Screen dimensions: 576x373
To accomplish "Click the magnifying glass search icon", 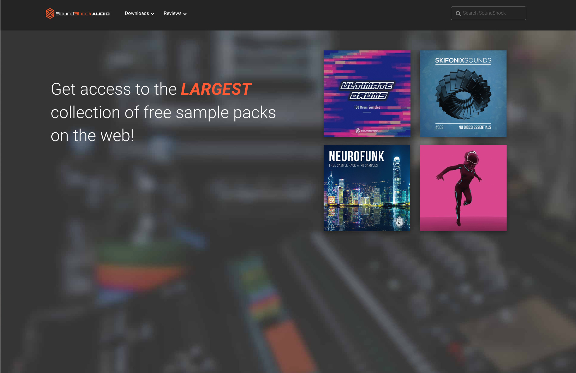I will (458, 13).
